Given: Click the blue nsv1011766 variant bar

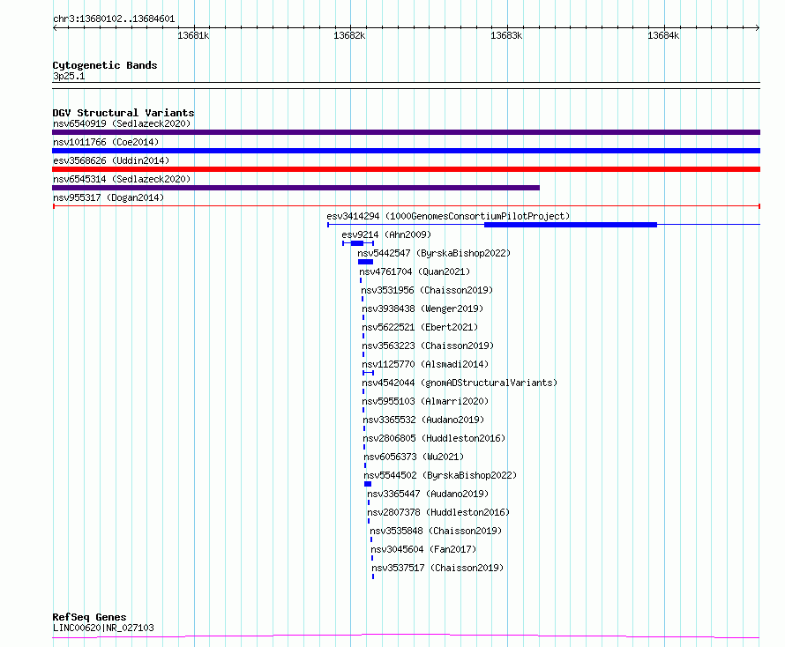Looking at the screenshot, I should click(x=406, y=151).
